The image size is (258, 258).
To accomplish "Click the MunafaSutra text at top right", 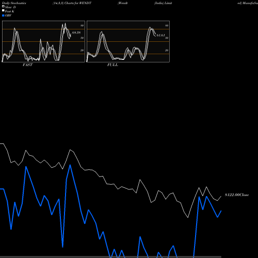I will coord(250,3).
